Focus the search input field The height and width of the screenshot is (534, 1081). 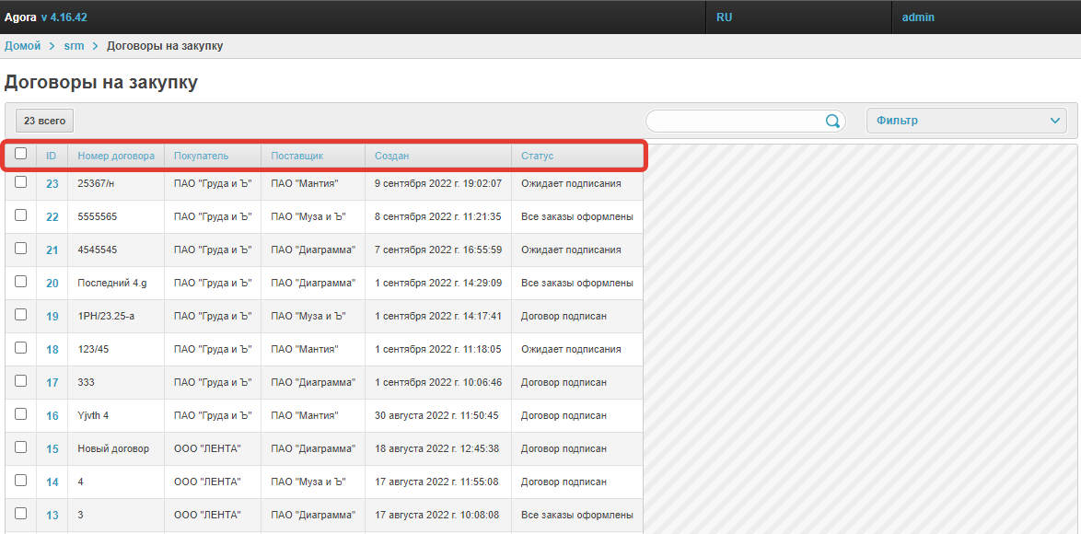(x=734, y=121)
